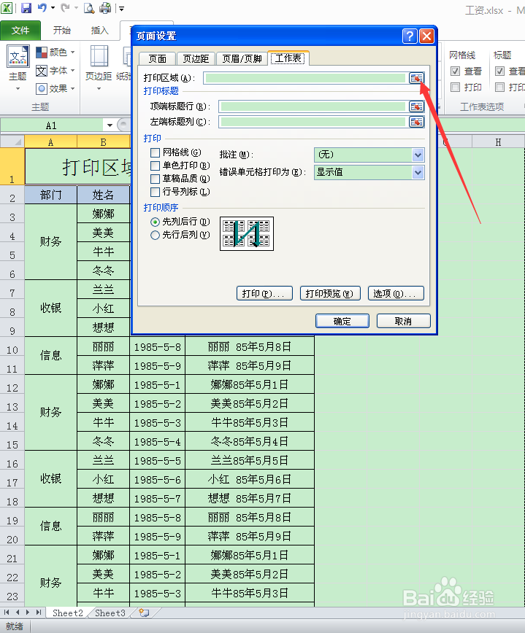Click the Redo arrow icon

65,8
